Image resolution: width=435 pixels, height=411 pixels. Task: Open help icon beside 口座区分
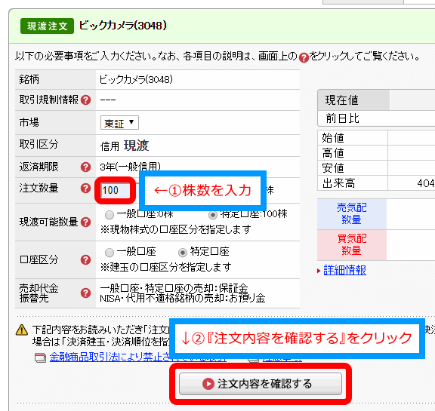(x=86, y=259)
